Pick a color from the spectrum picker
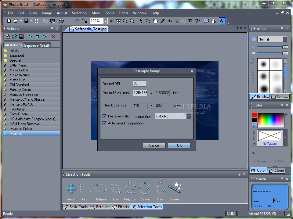293x219 pixels. pyautogui.click(x=271, y=120)
